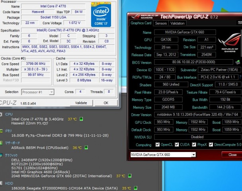Click the Level 3 cache value 8 MBytes
This screenshot has height=191, width=242.
(84, 80)
